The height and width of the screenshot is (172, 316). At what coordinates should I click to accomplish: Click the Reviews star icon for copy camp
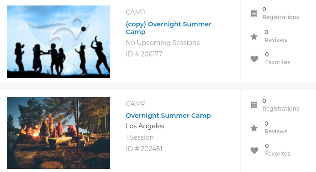click(x=254, y=36)
